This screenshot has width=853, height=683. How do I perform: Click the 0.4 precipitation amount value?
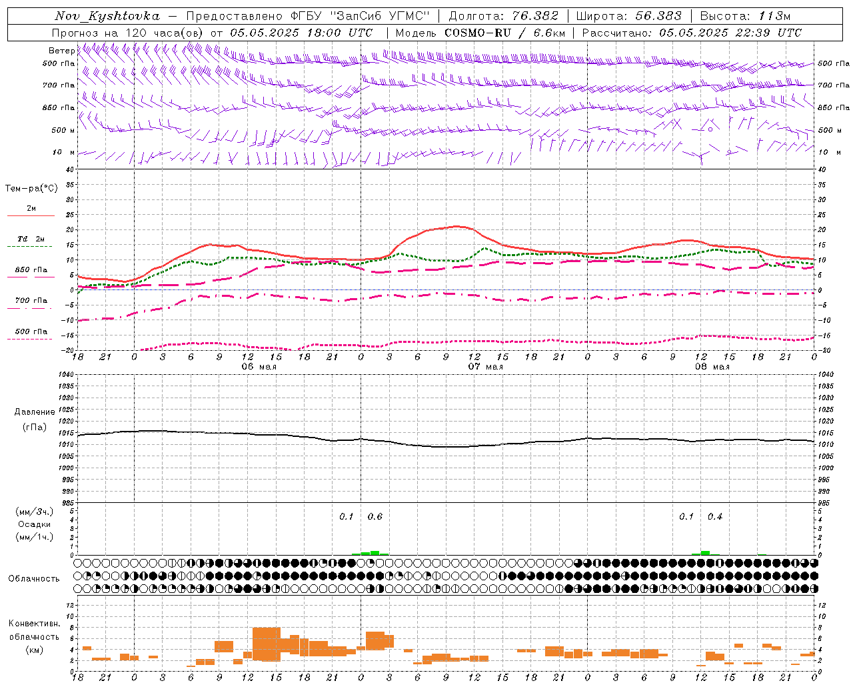click(715, 516)
